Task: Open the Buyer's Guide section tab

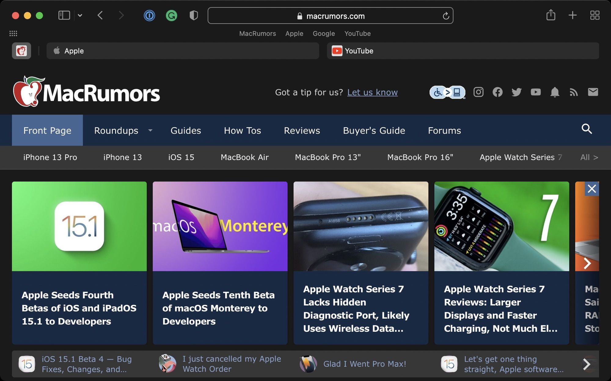Action: 374,130
